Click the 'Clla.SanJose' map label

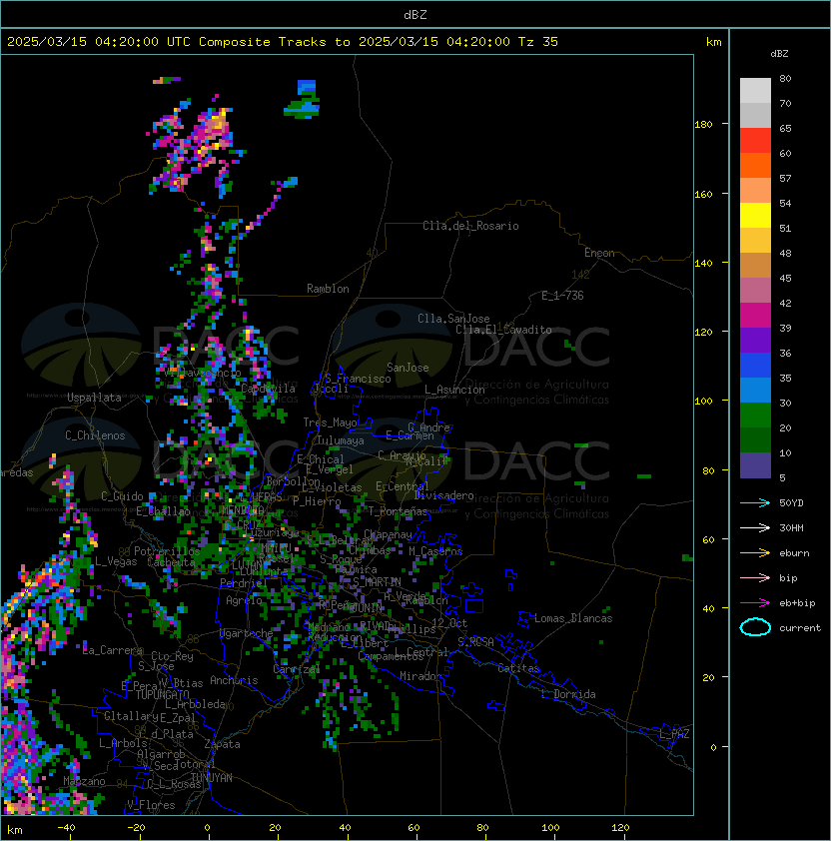tap(453, 319)
